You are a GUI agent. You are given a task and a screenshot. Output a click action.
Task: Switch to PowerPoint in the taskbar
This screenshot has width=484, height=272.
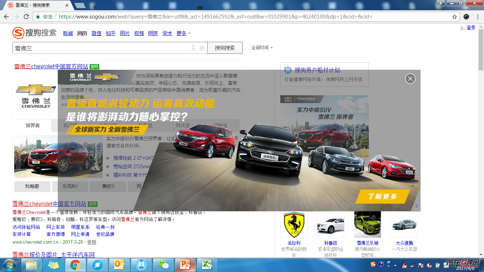[185, 265]
